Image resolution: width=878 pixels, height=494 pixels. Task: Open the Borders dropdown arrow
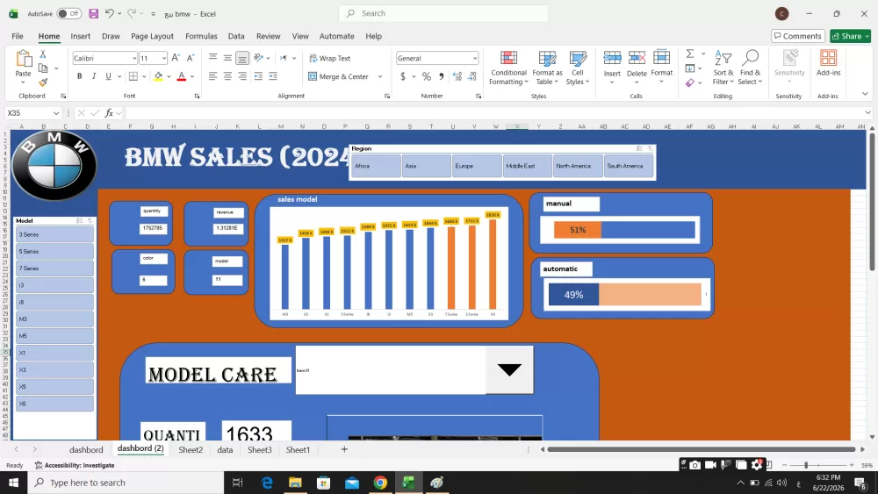tap(144, 76)
